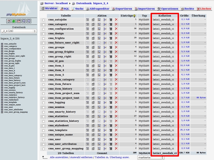Screen dimensions: 214x160
Task: Select the cms_statistics row checkbox
Action: 43,116
